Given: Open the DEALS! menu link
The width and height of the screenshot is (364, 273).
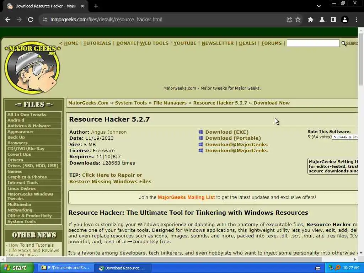Looking at the screenshot, I should [247, 43].
